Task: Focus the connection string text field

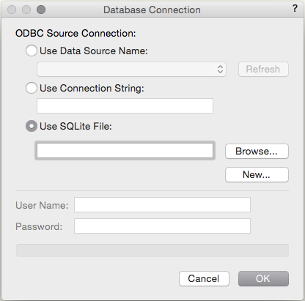Action: tap(125, 105)
